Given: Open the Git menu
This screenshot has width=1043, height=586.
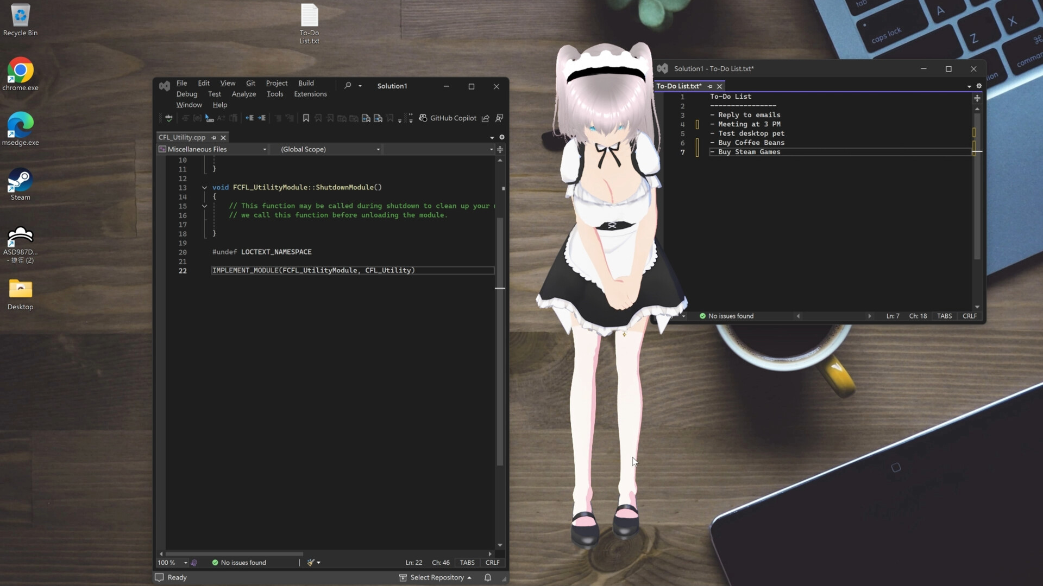Looking at the screenshot, I should 250,83.
